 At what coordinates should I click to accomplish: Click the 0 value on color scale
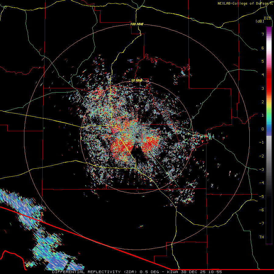pyautogui.click(x=263, y=129)
